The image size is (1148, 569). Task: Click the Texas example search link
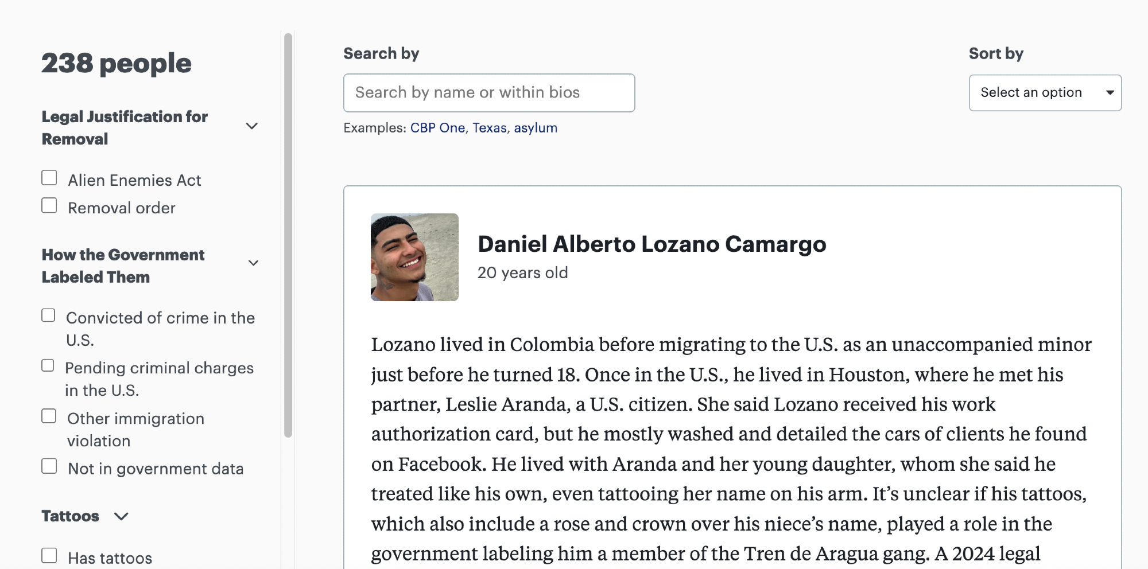click(x=490, y=128)
